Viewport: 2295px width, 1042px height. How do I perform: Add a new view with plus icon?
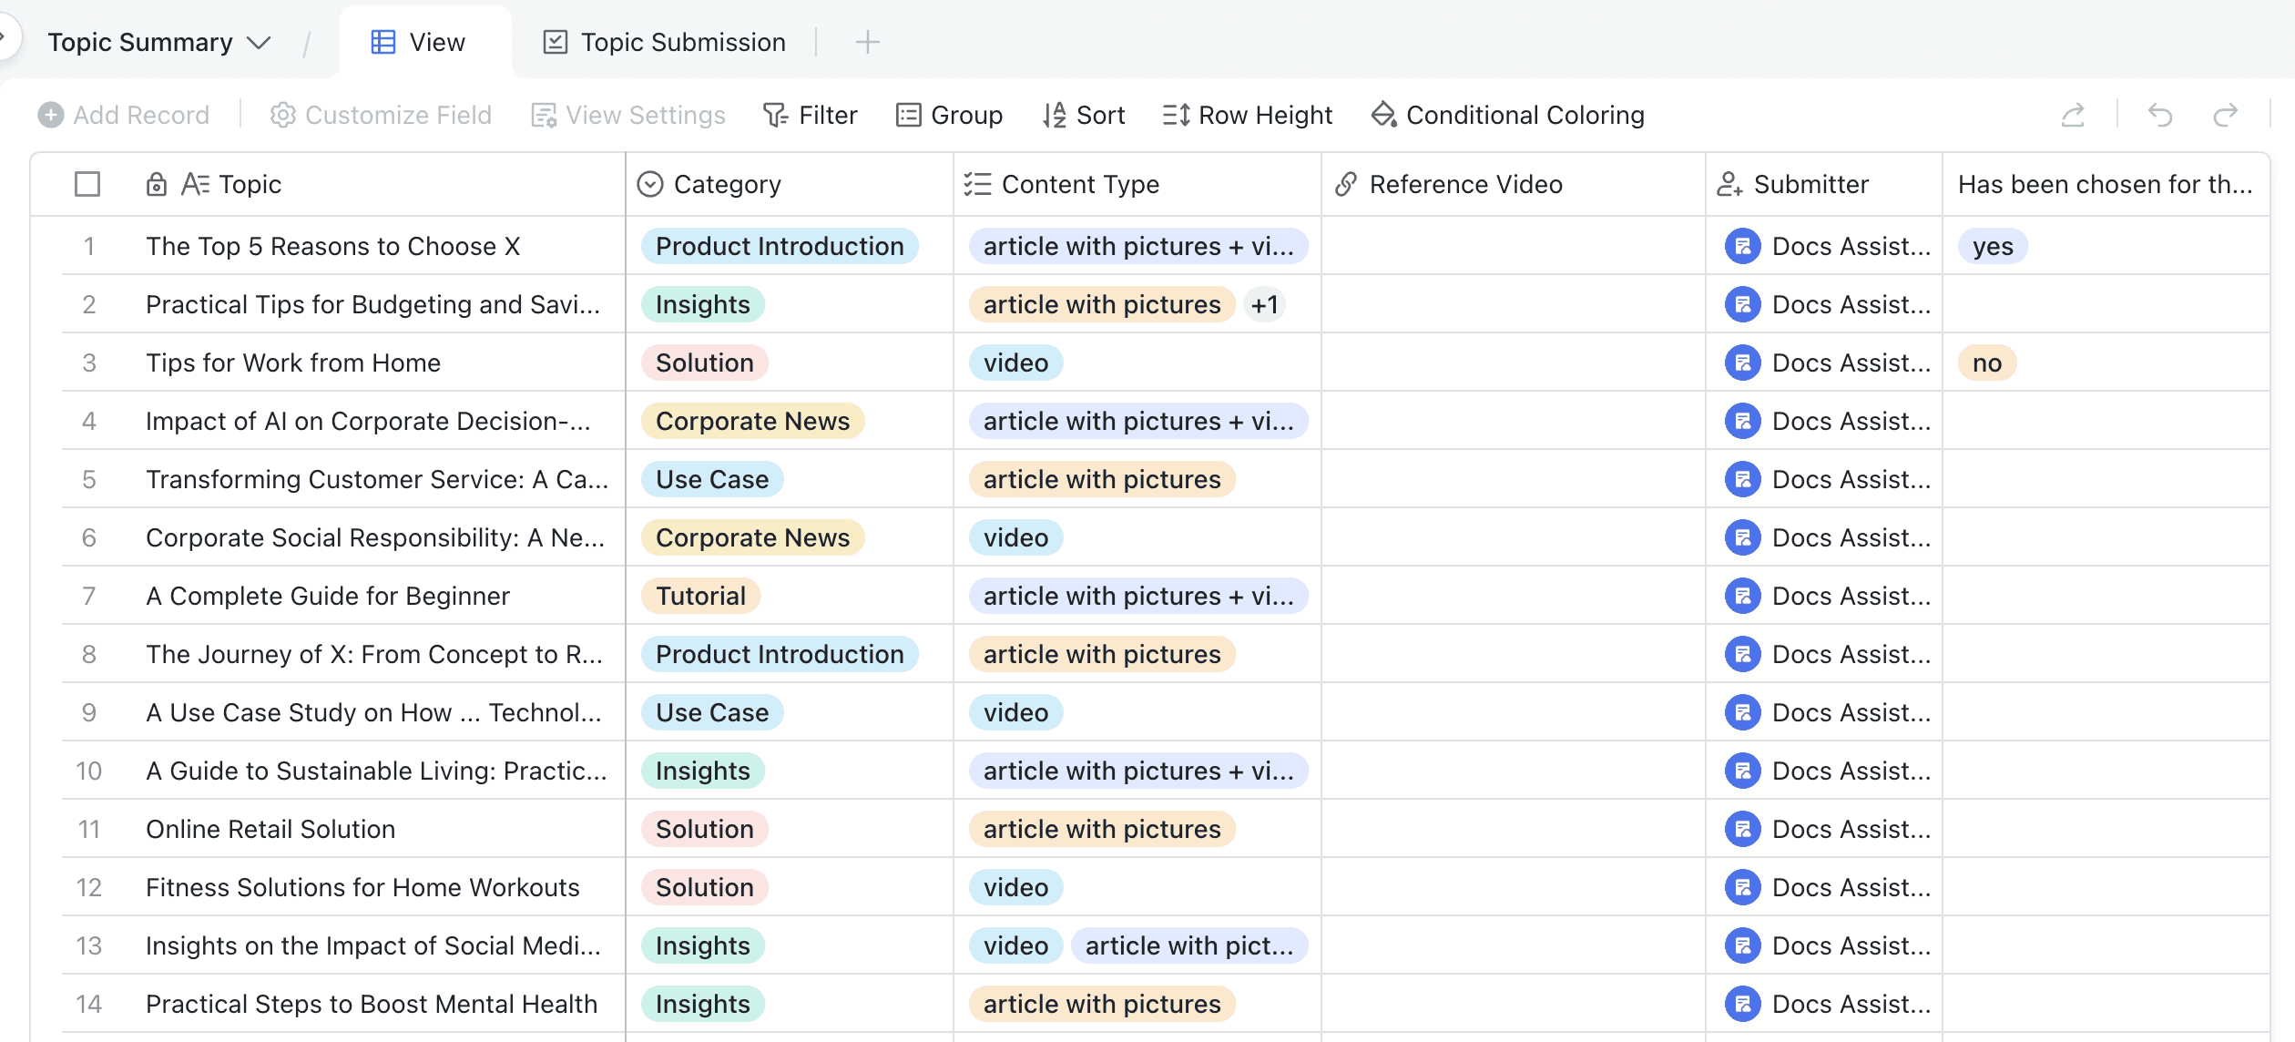[867, 42]
